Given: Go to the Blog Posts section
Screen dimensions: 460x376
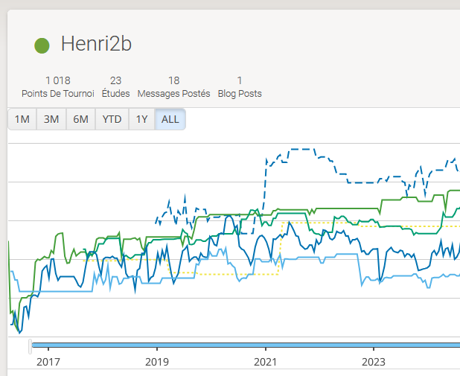Looking at the screenshot, I should click(x=239, y=87).
